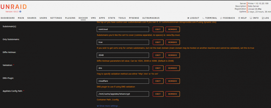Click the Validation field showing dns
The image size is (271, 108).
tap(123, 68)
